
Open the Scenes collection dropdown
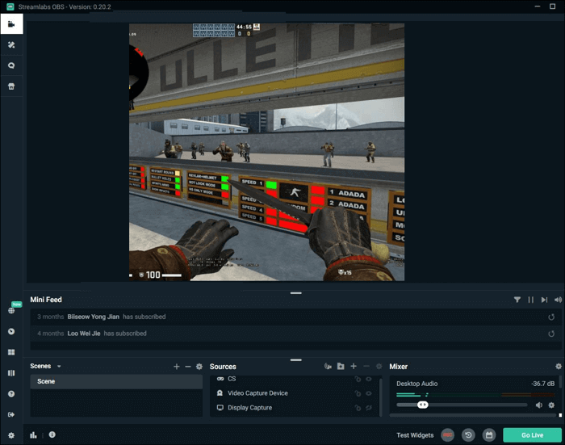(x=59, y=367)
